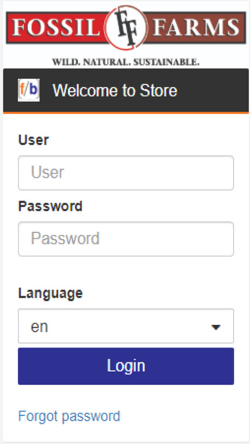Open the Forgot password link
The width and height of the screenshot is (250, 444).
[70, 416]
